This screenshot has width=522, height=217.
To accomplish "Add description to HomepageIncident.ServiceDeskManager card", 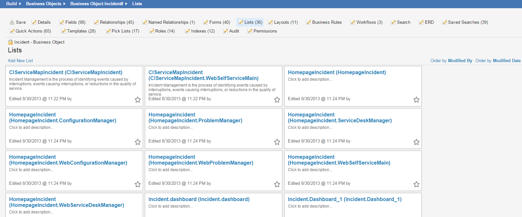I will [310, 128].
